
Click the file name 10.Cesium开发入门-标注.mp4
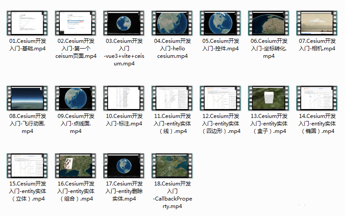[x=124, y=120]
